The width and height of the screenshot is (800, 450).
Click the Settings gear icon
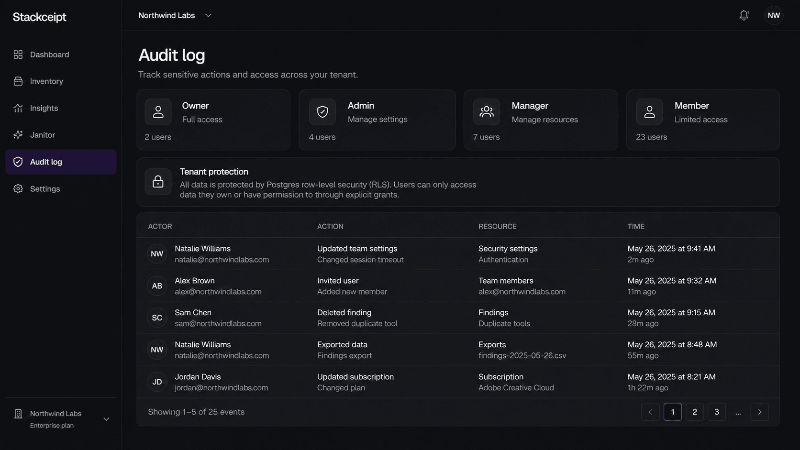click(x=18, y=188)
